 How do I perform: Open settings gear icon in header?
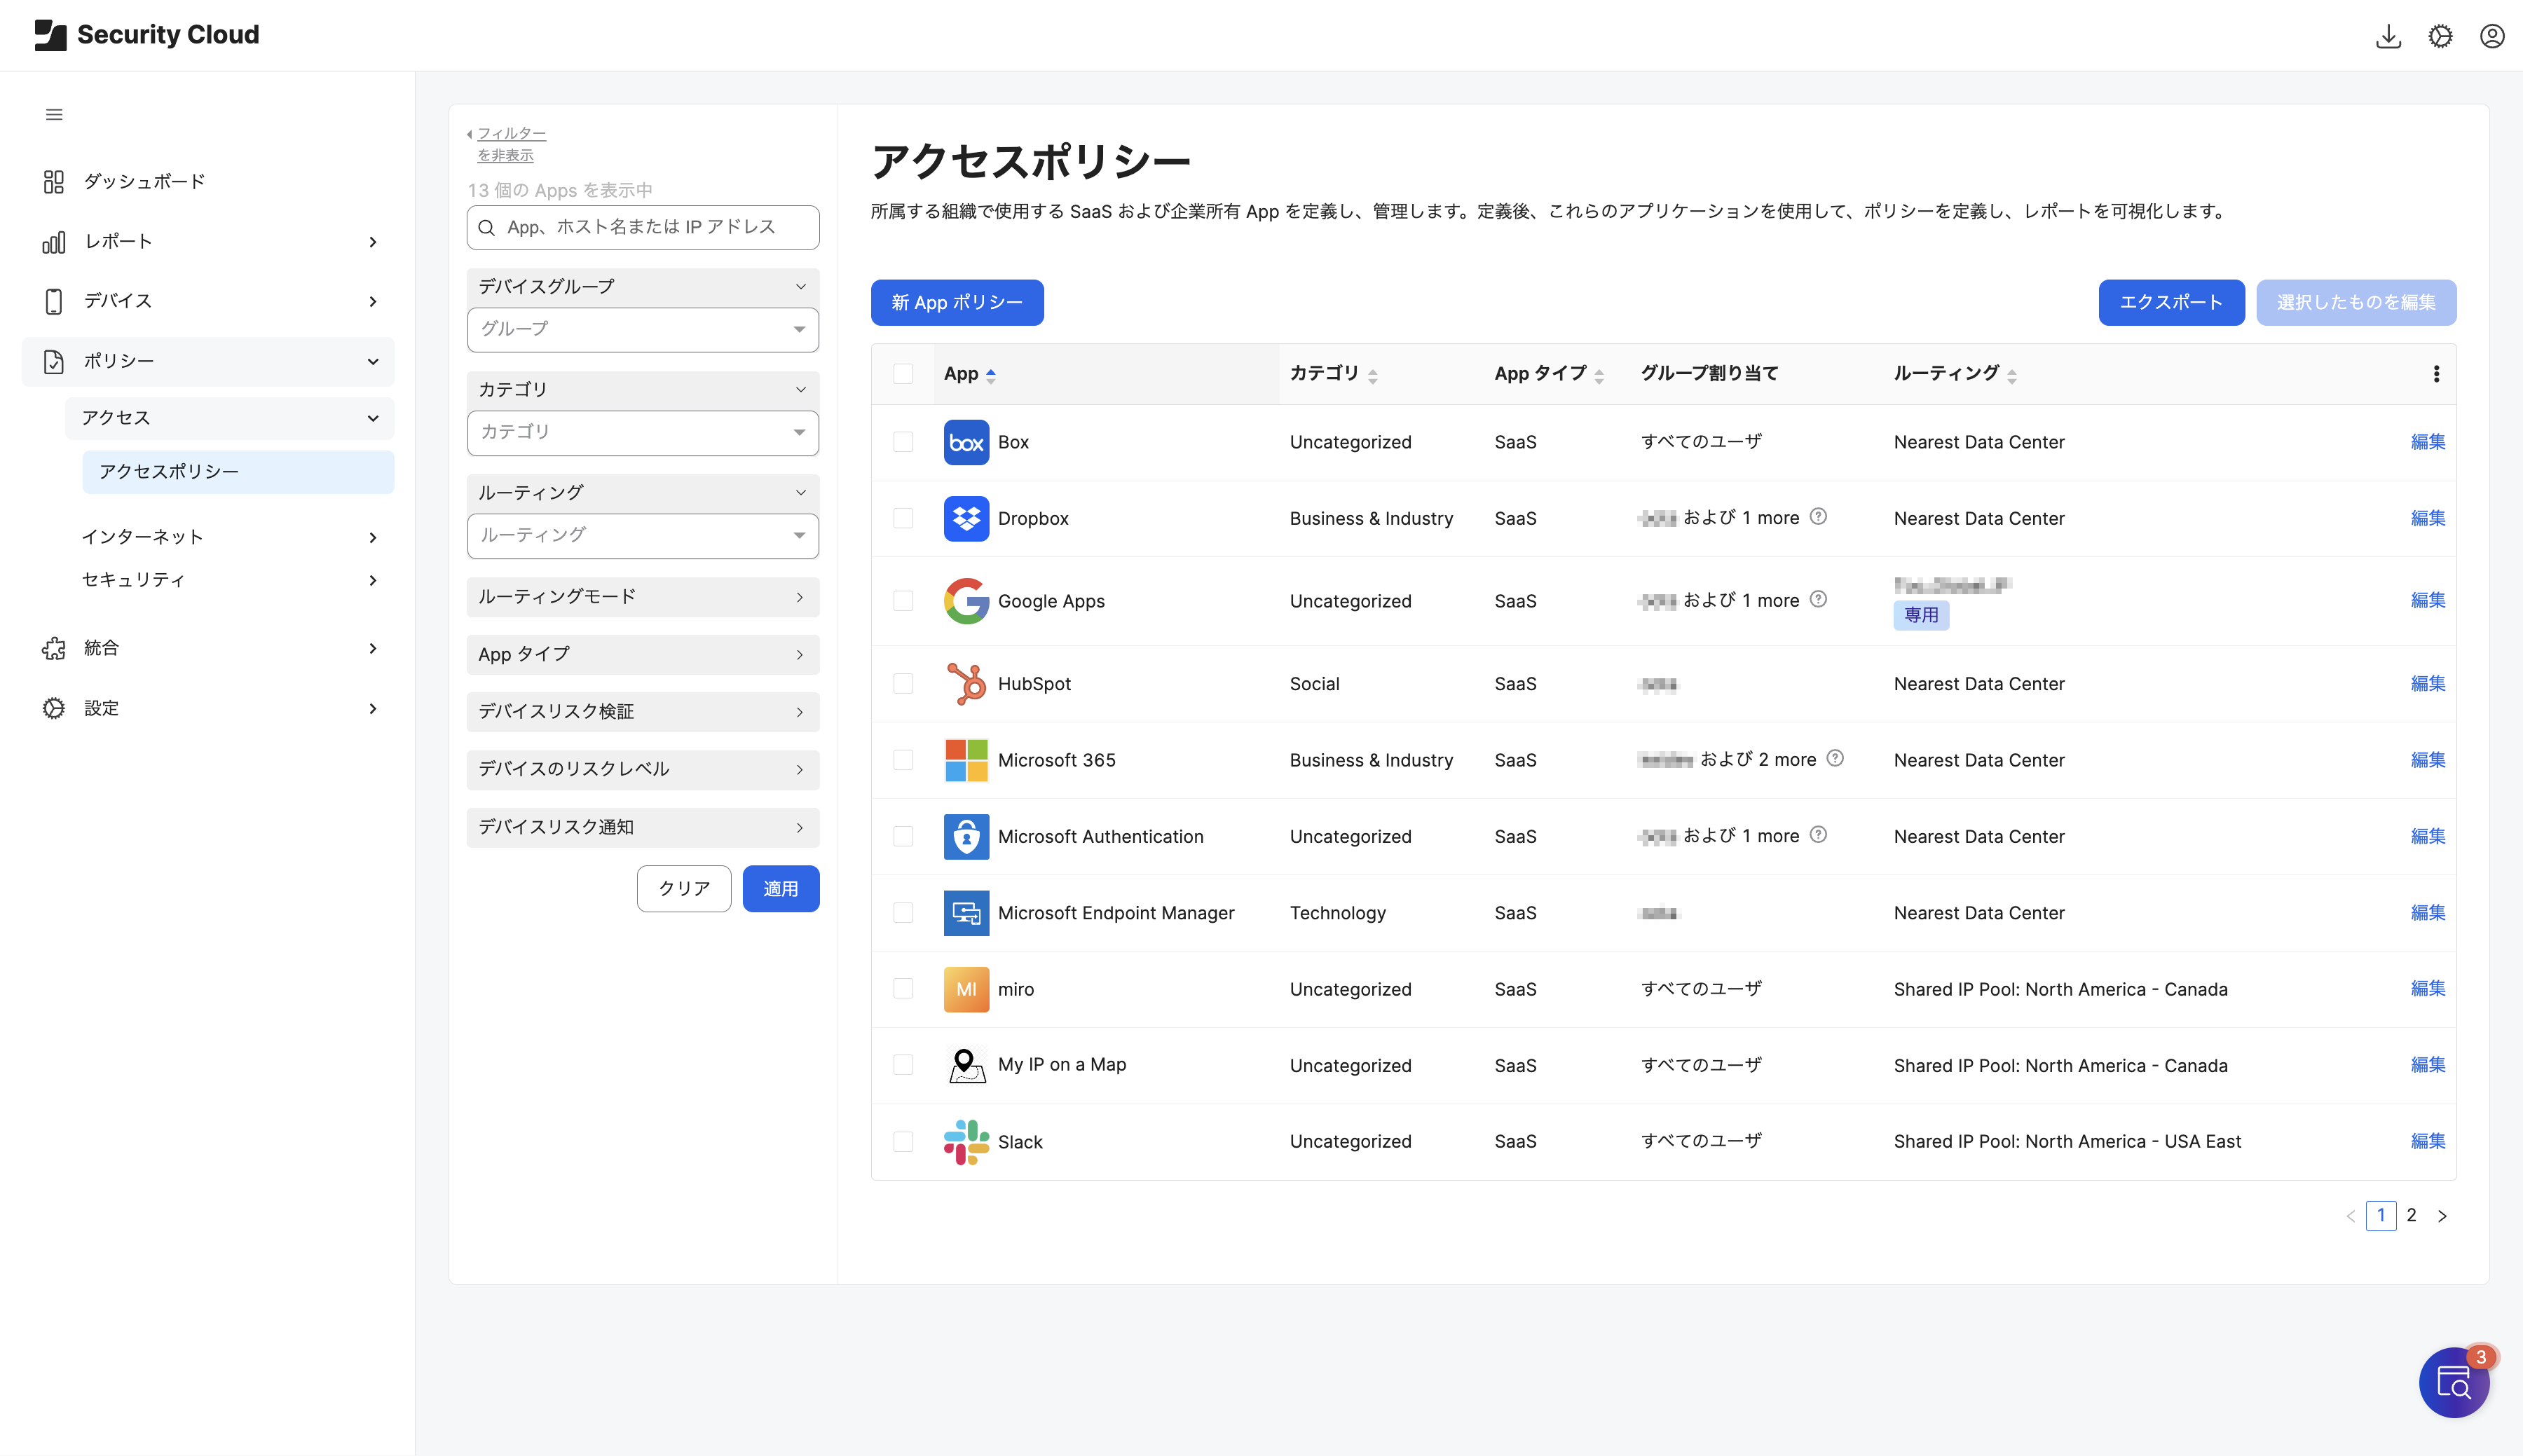coord(2440,36)
